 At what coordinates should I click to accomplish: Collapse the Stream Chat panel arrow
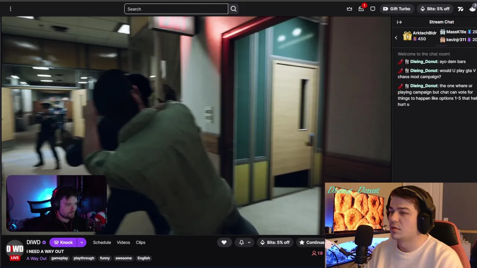coord(399,22)
